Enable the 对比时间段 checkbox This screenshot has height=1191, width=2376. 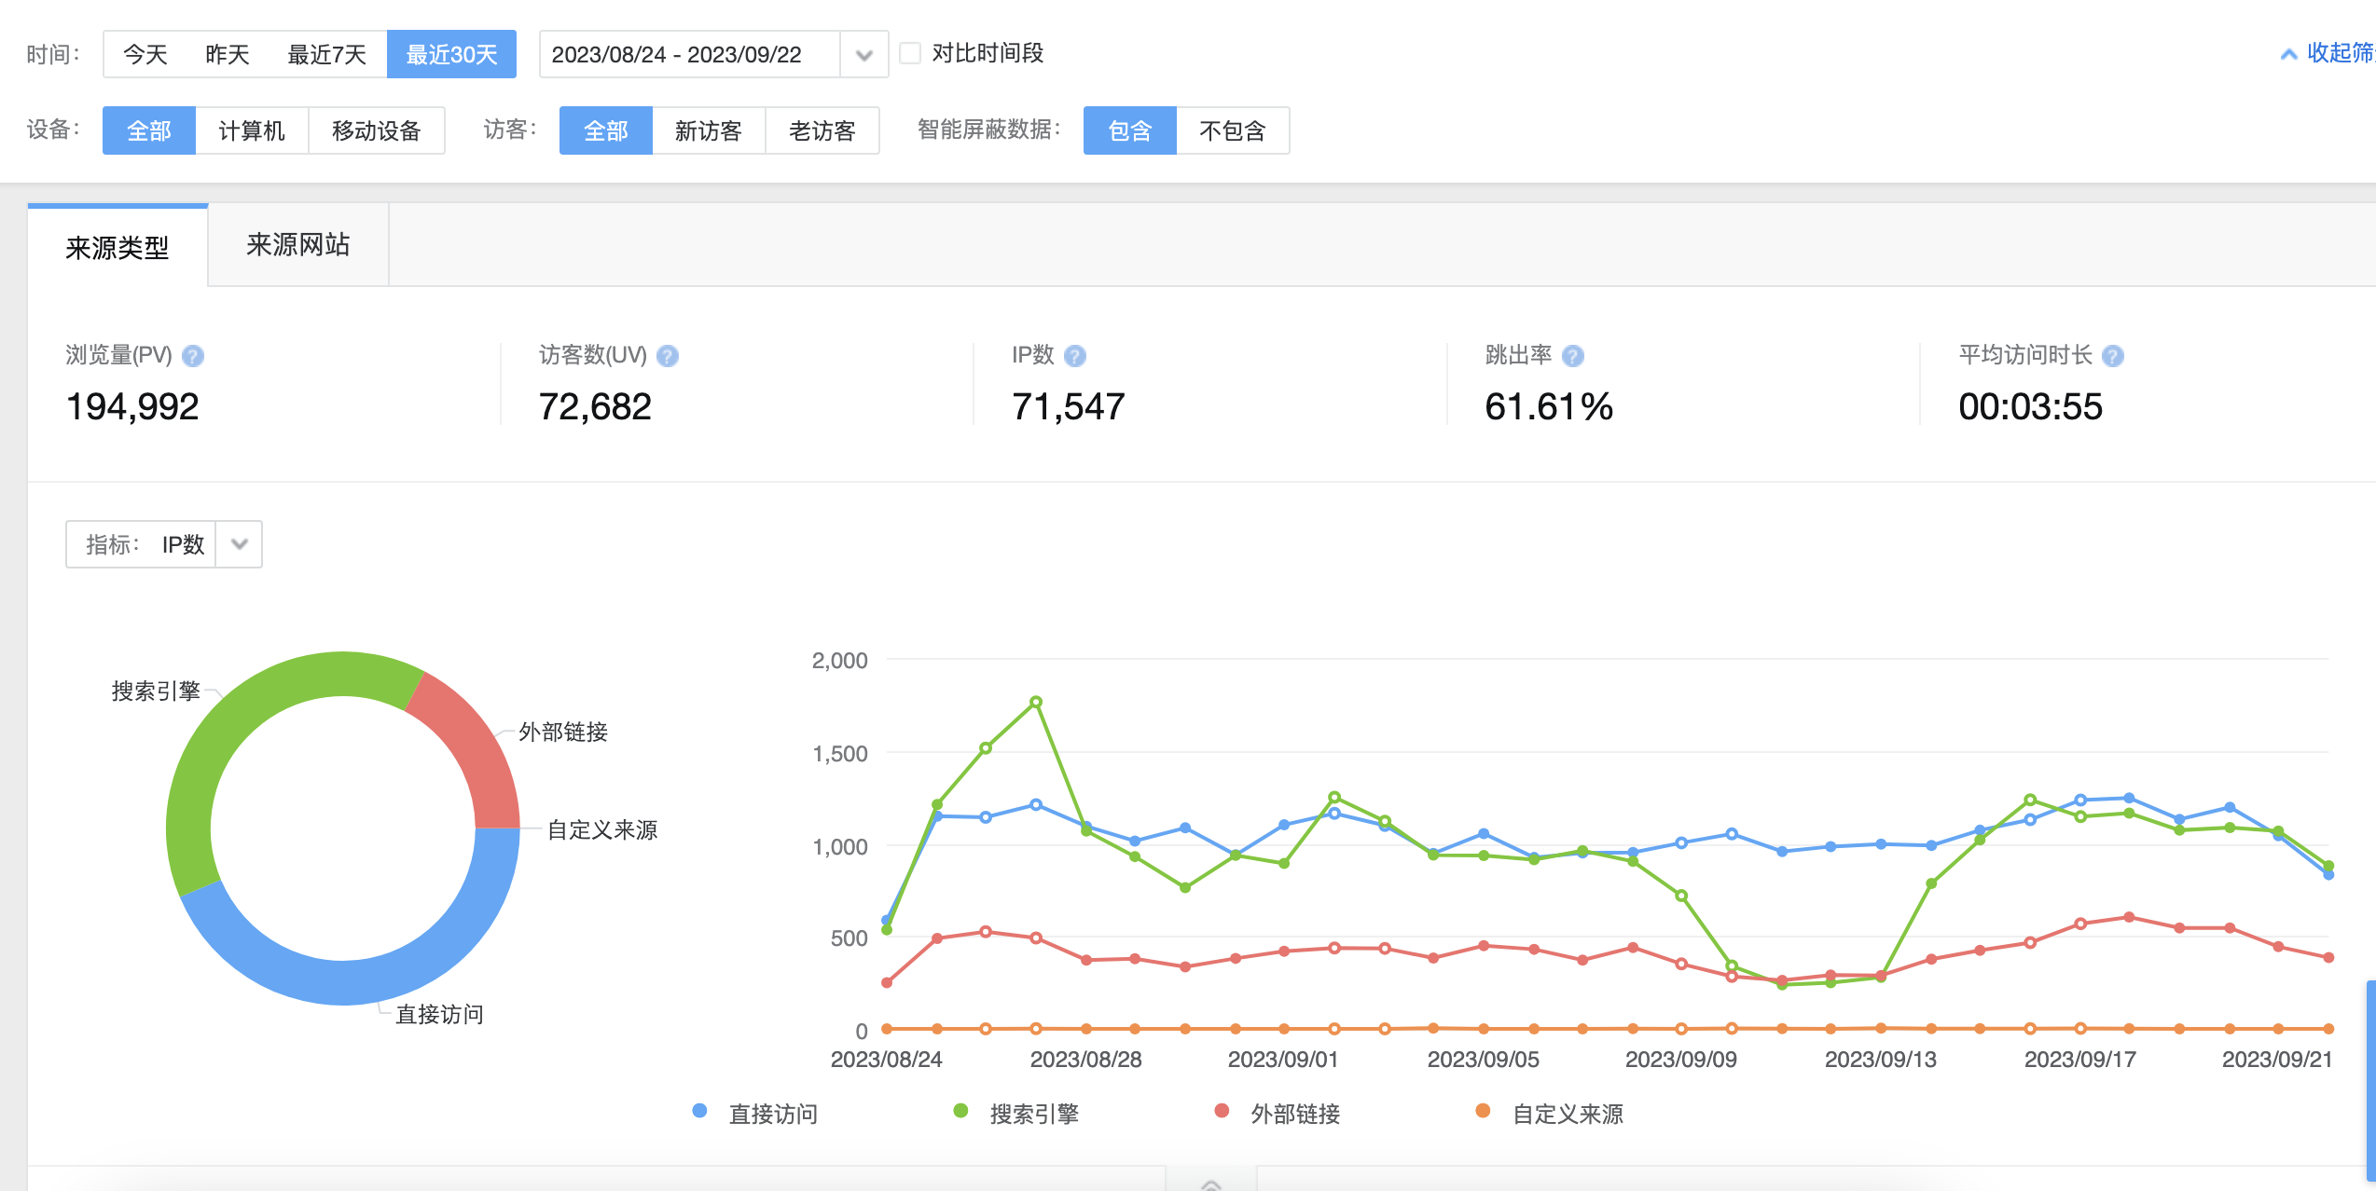[x=911, y=53]
